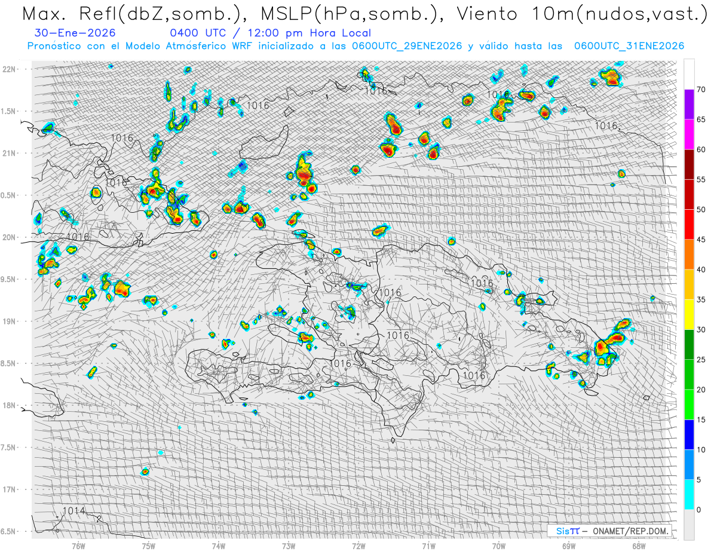Click the '50' value on the colorbar scale

(701, 210)
